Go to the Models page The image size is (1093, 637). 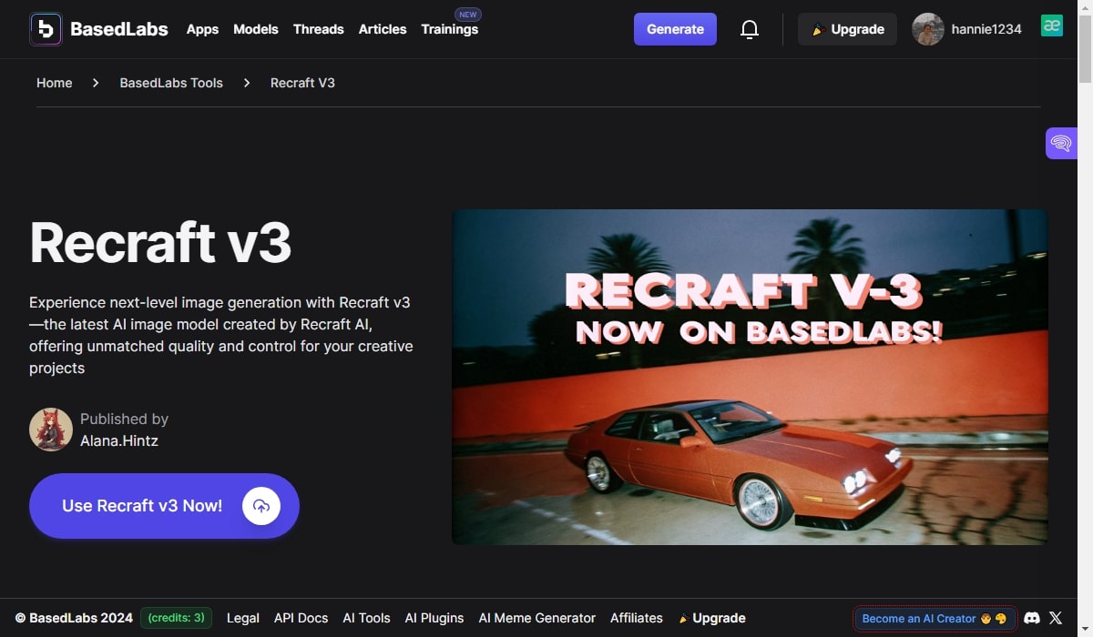coord(256,29)
